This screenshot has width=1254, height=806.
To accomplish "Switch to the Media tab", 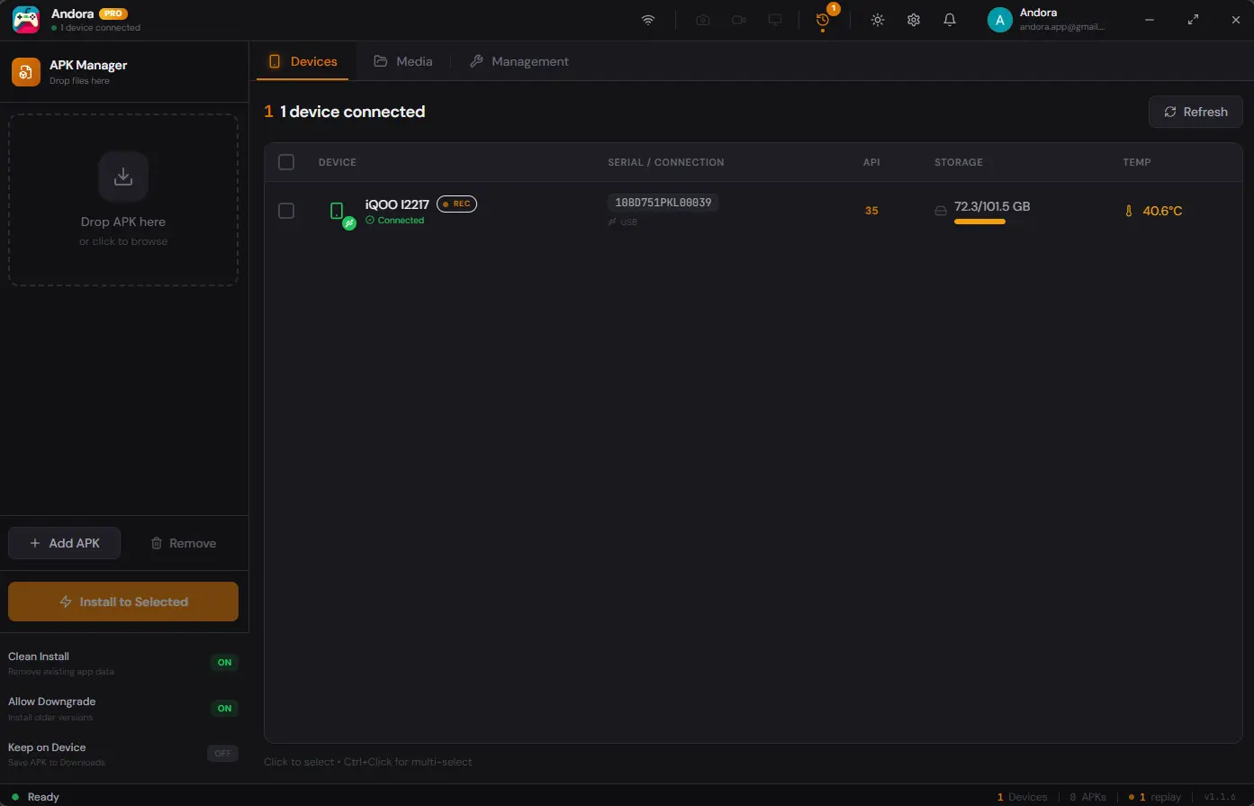I will (403, 61).
